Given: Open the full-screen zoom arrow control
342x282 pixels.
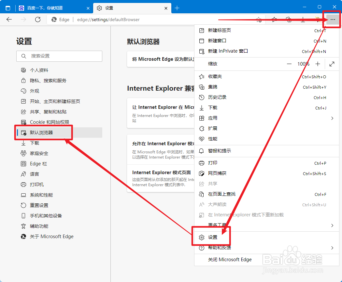Looking at the screenshot, I should (332, 64).
